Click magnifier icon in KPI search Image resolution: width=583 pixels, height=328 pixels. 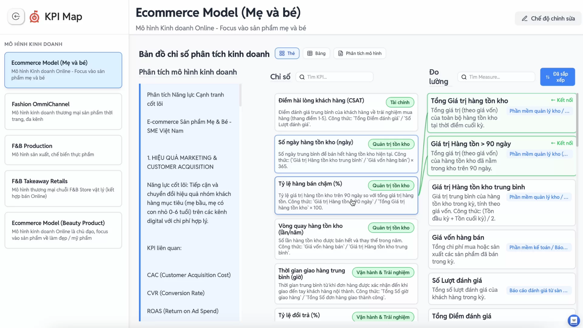pos(302,77)
